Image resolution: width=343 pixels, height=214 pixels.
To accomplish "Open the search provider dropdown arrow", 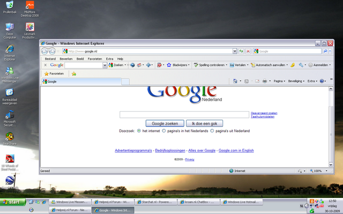I will click(330, 51).
